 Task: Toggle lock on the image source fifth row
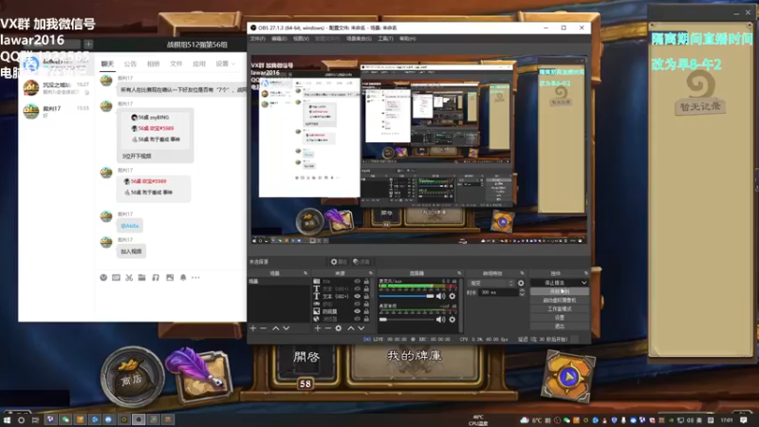tap(366, 311)
